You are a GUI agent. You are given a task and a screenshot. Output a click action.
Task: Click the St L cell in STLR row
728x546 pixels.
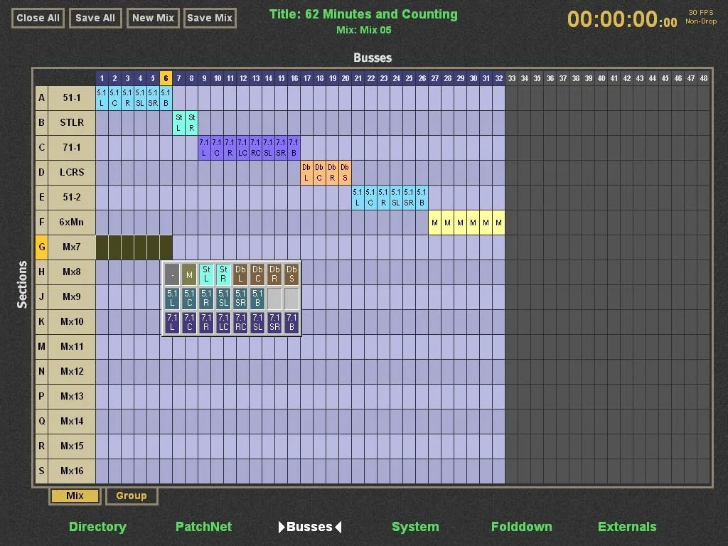(x=178, y=122)
